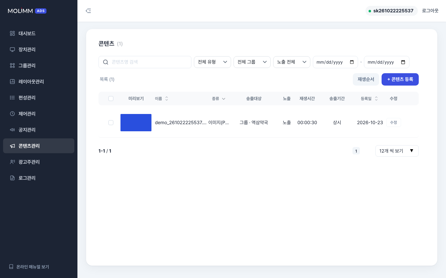Screen dimensions: 446x278
Task: Click the 제어관리 clock icon
Action: (x=12, y=114)
